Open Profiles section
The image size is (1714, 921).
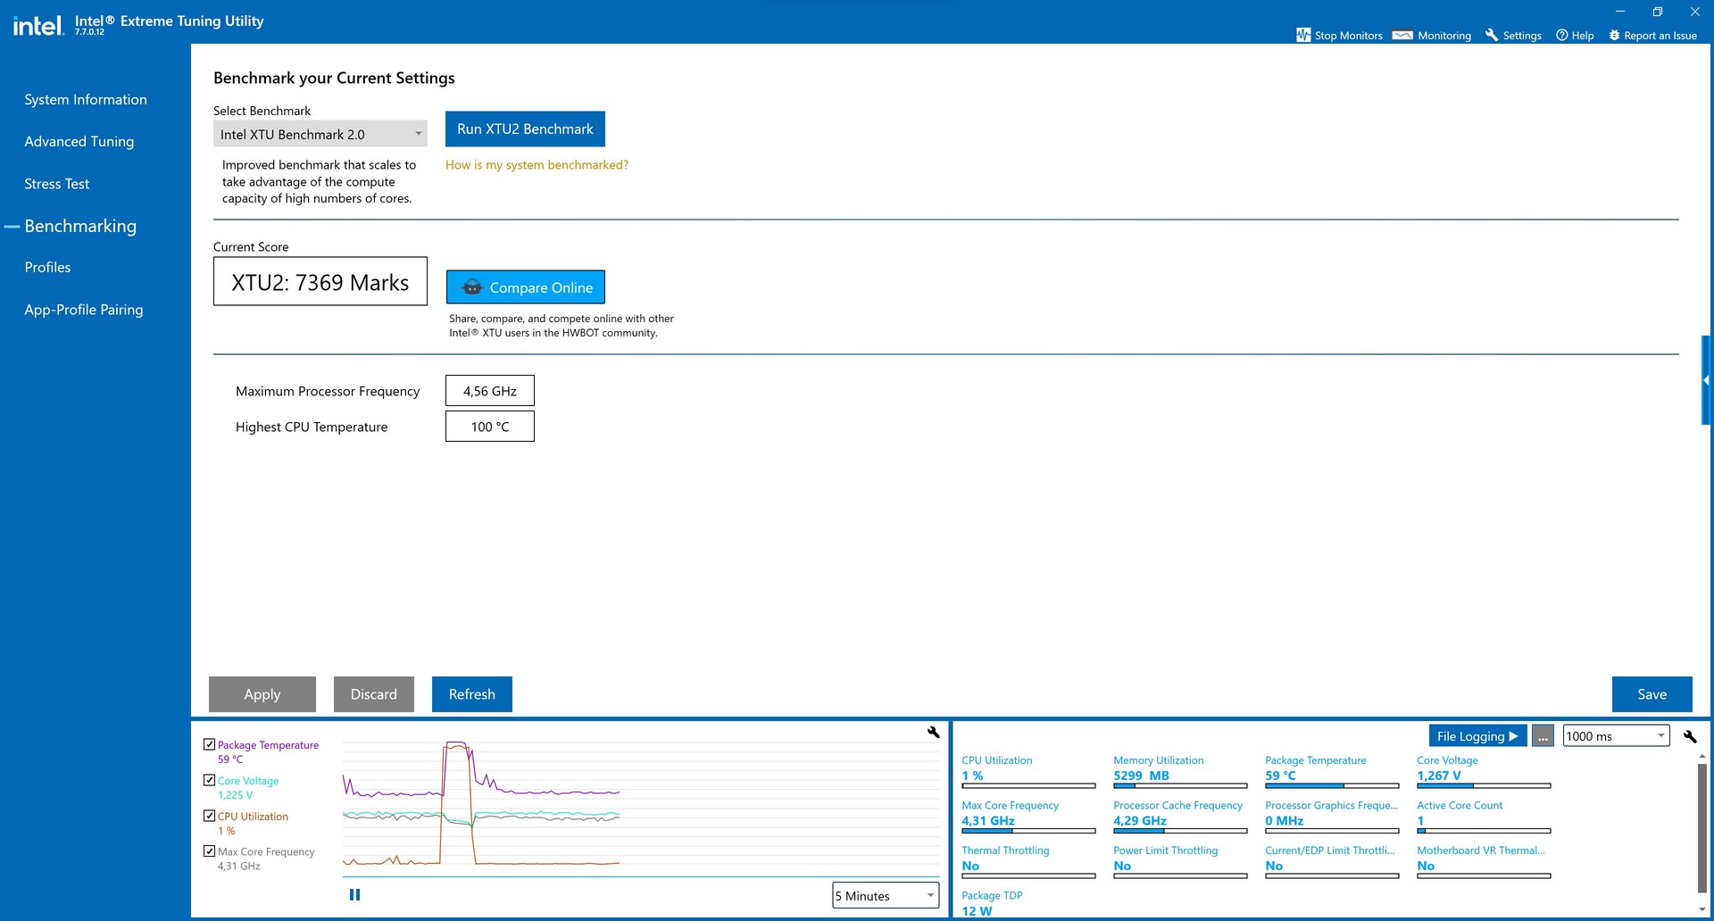(47, 267)
